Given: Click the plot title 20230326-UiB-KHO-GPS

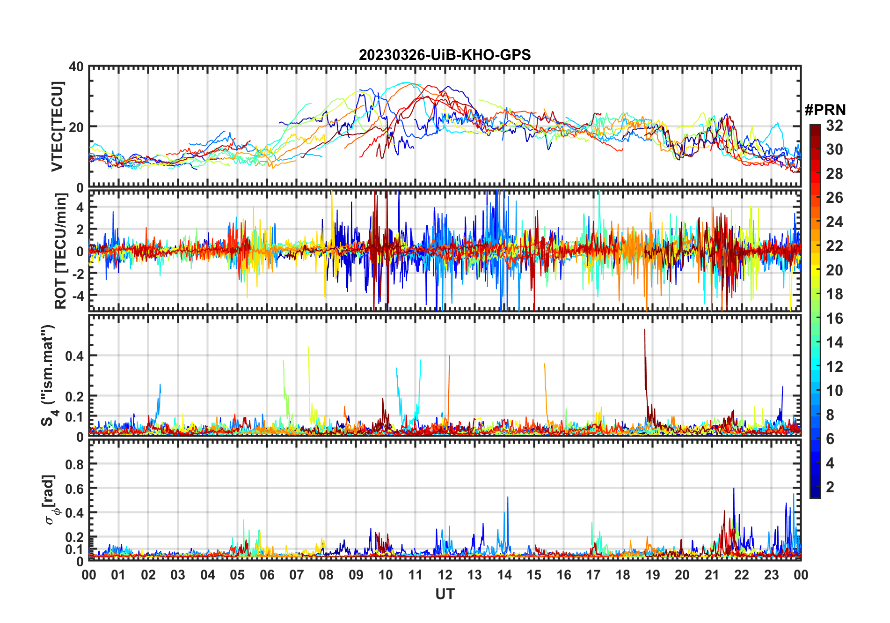Looking at the screenshot, I should point(445,55).
